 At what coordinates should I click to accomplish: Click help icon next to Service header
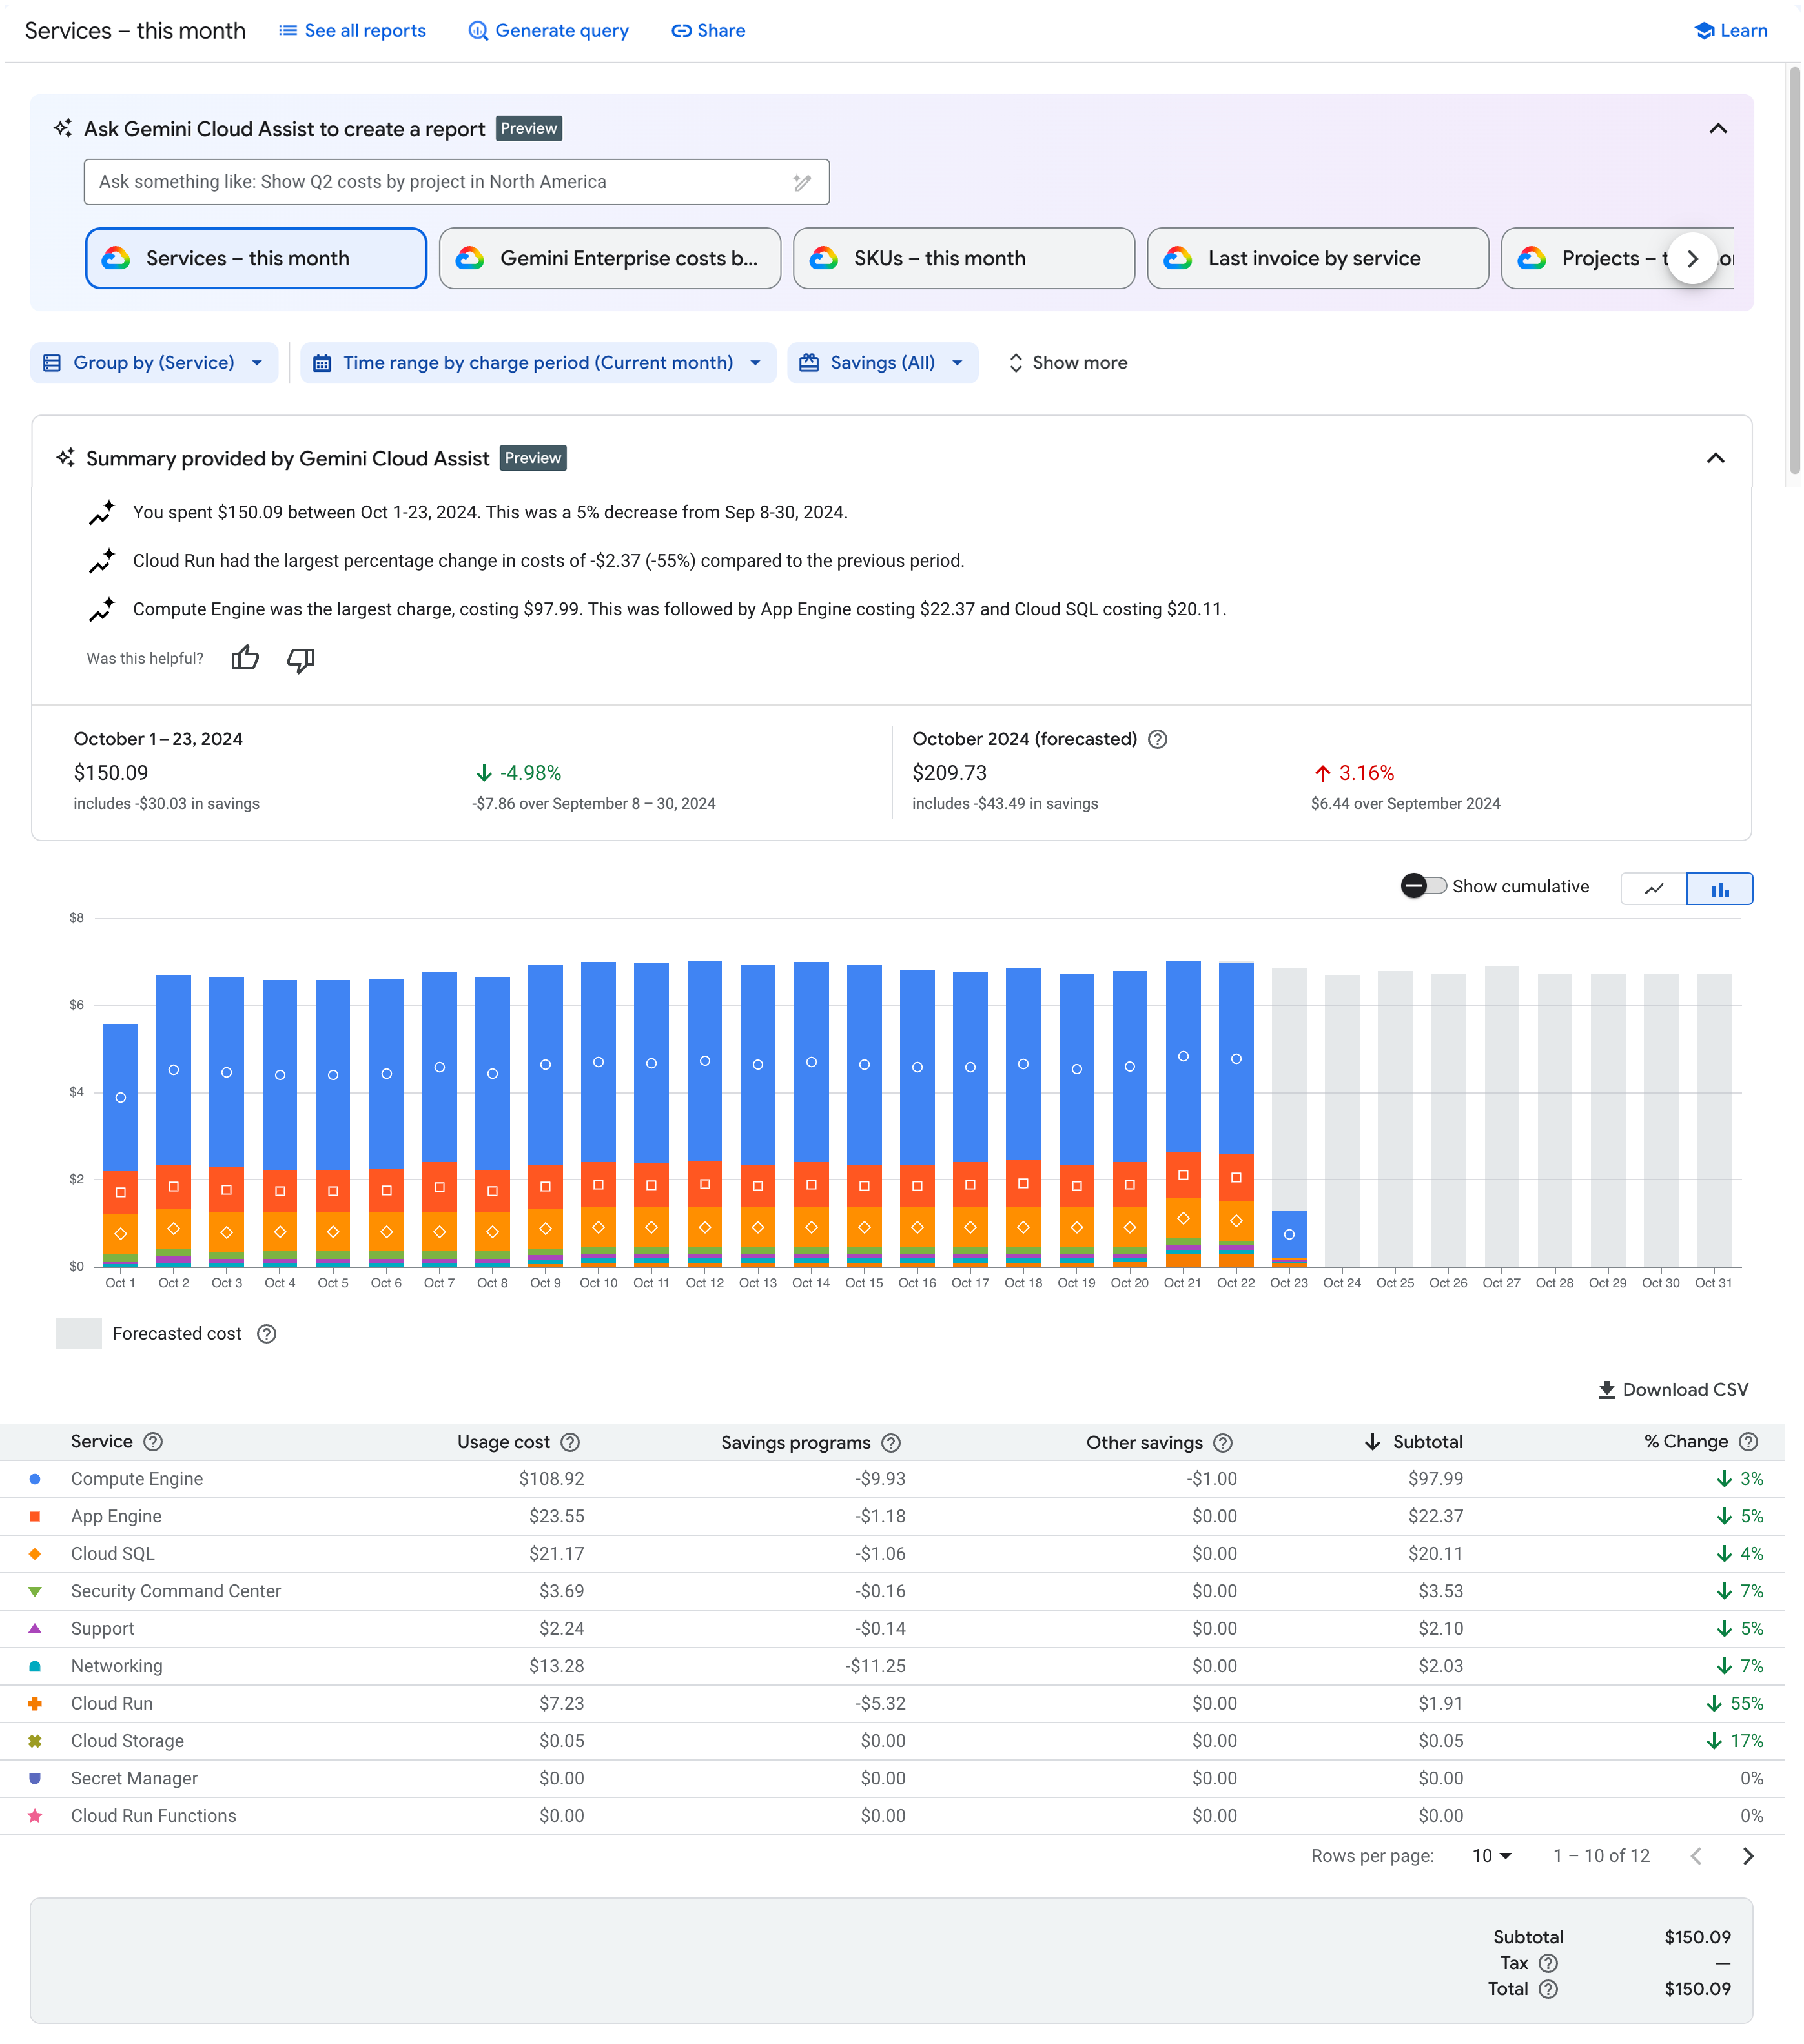tap(153, 1442)
